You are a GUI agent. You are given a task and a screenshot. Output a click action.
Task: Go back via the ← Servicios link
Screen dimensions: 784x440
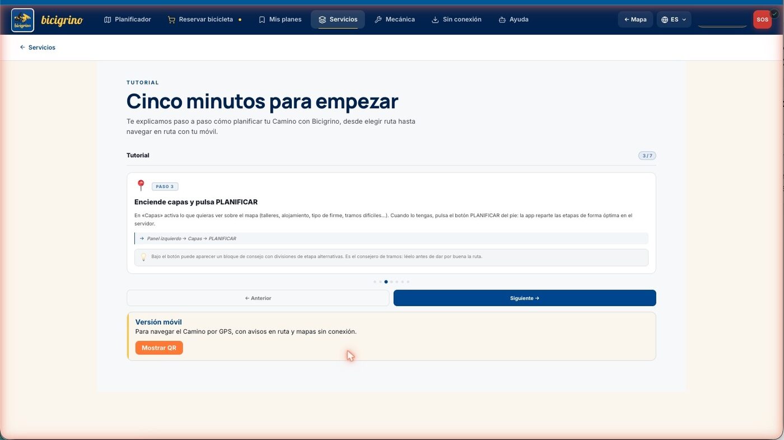(38, 48)
